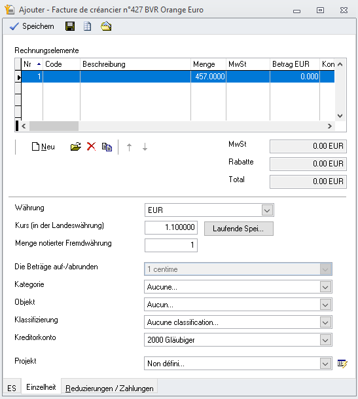Viewport: 358px width, 399px height.
Task: Click the horizontal scrollbar thumb in the table
Action: point(54,126)
